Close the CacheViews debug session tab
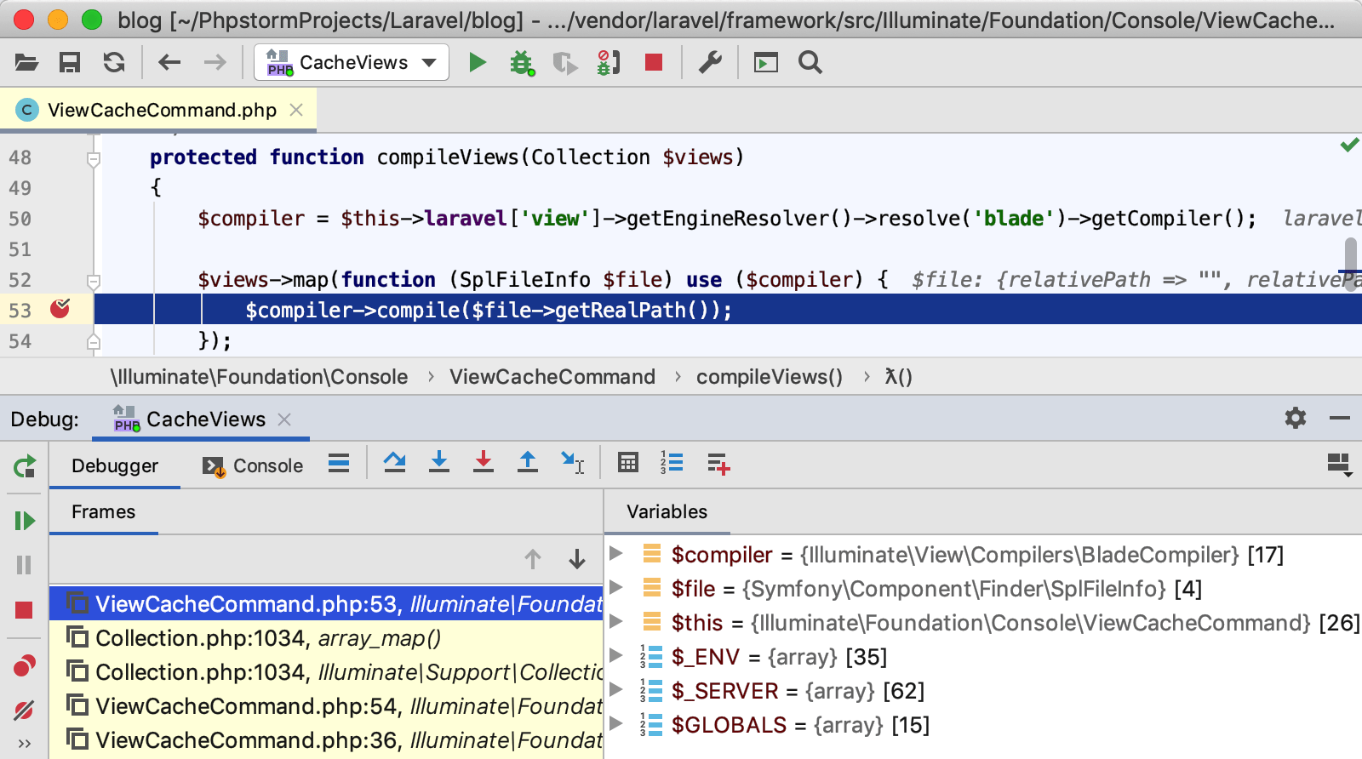Image resolution: width=1362 pixels, height=759 pixels. (x=284, y=419)
